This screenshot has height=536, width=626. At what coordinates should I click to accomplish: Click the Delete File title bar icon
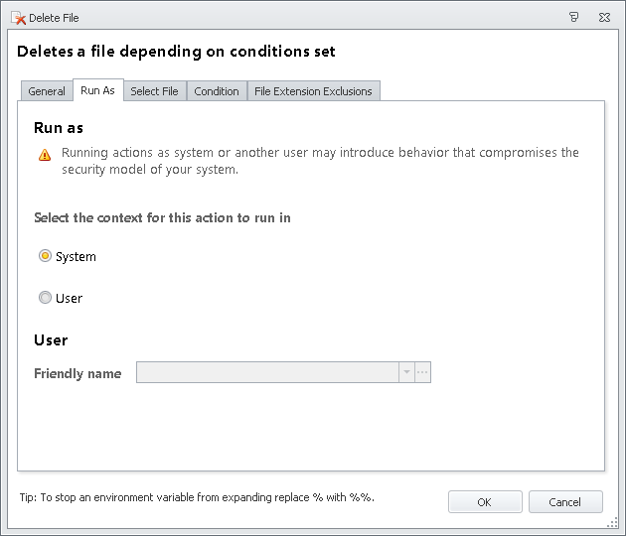click(18, 17)
